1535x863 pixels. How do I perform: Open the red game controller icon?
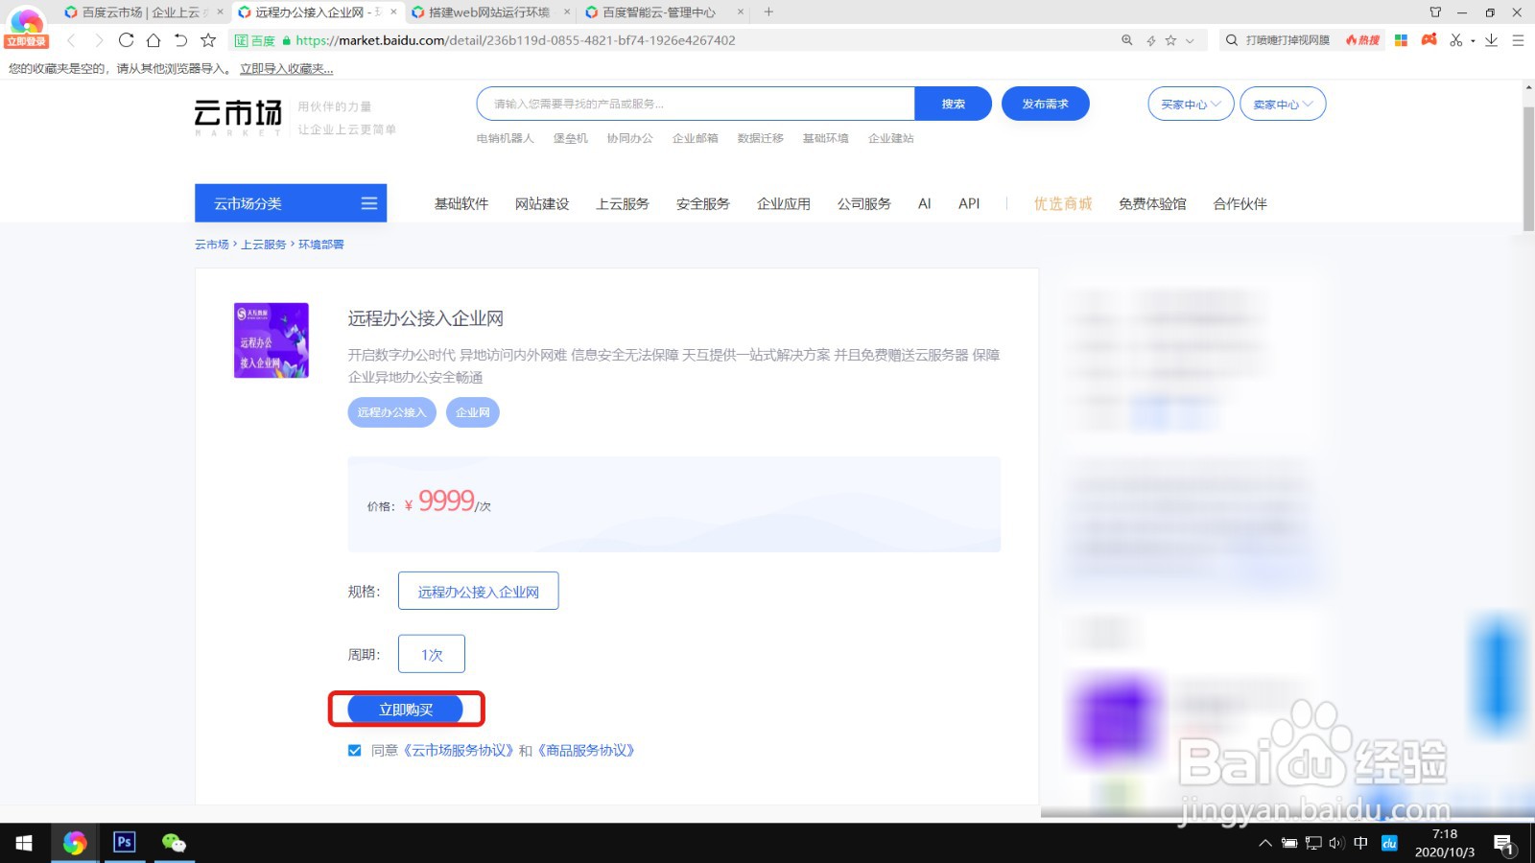[1429, 39]
